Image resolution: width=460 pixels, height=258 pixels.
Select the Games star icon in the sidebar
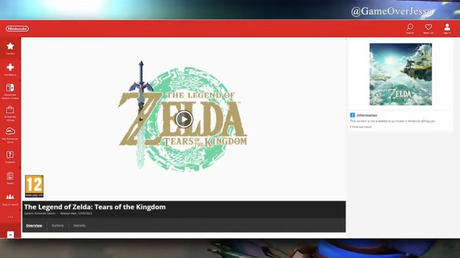[10, 47]
